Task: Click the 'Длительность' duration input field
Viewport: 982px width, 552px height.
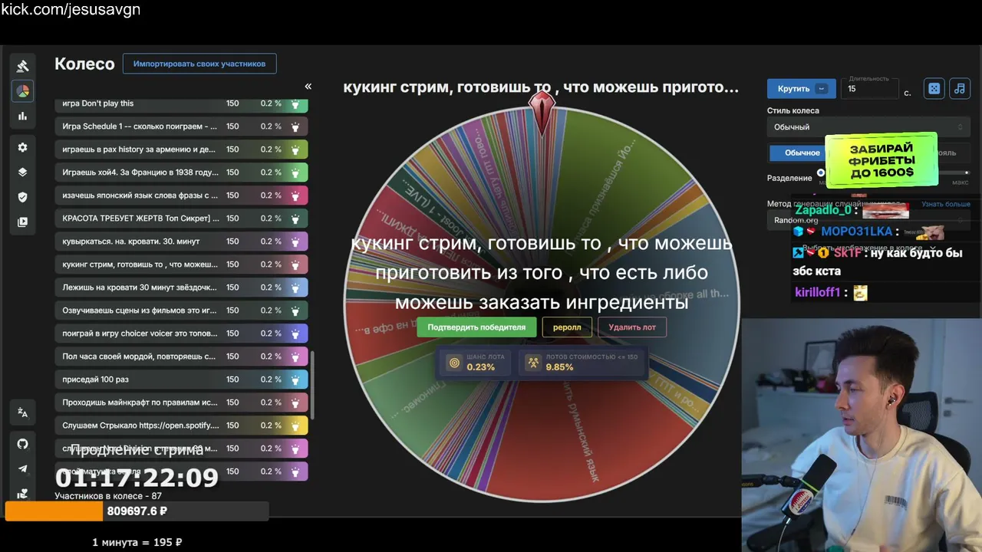Action: pos(870,88)
